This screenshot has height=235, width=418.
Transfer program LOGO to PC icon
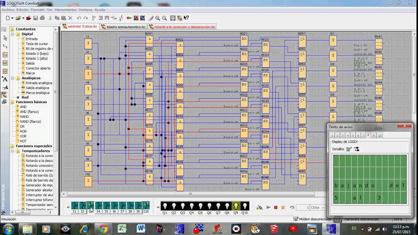tap(143, 18)
